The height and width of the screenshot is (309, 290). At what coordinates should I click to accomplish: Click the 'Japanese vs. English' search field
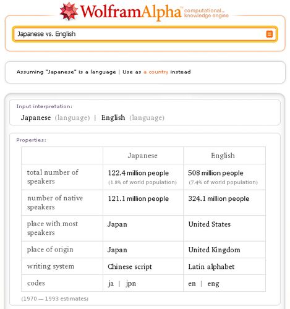145,34
